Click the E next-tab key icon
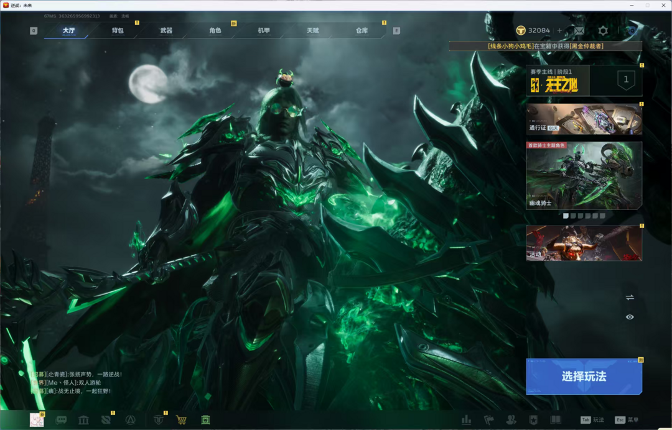 pos(396,31)
